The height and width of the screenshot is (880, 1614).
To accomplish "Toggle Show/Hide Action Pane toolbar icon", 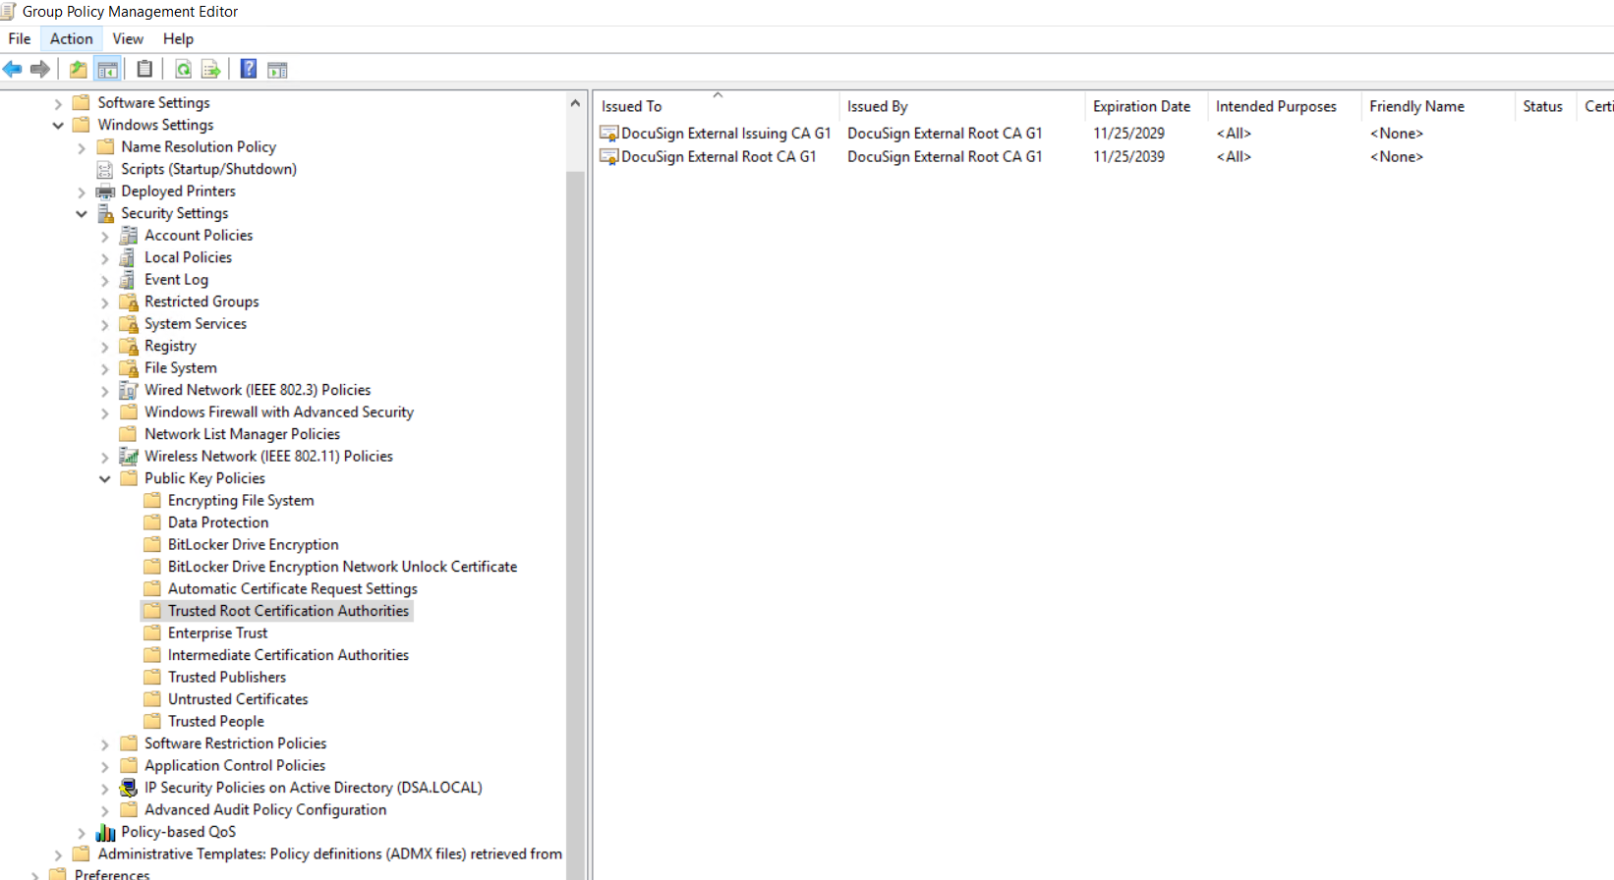I will coord(277,69).
